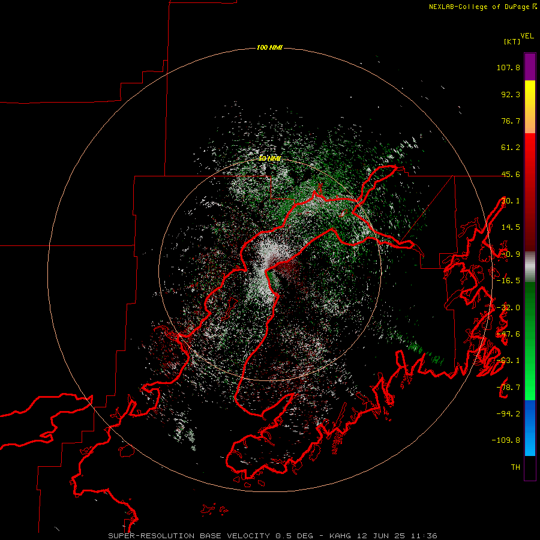Click the VEL legend heading
Screen dimensions: 540x540
point(527,36)
